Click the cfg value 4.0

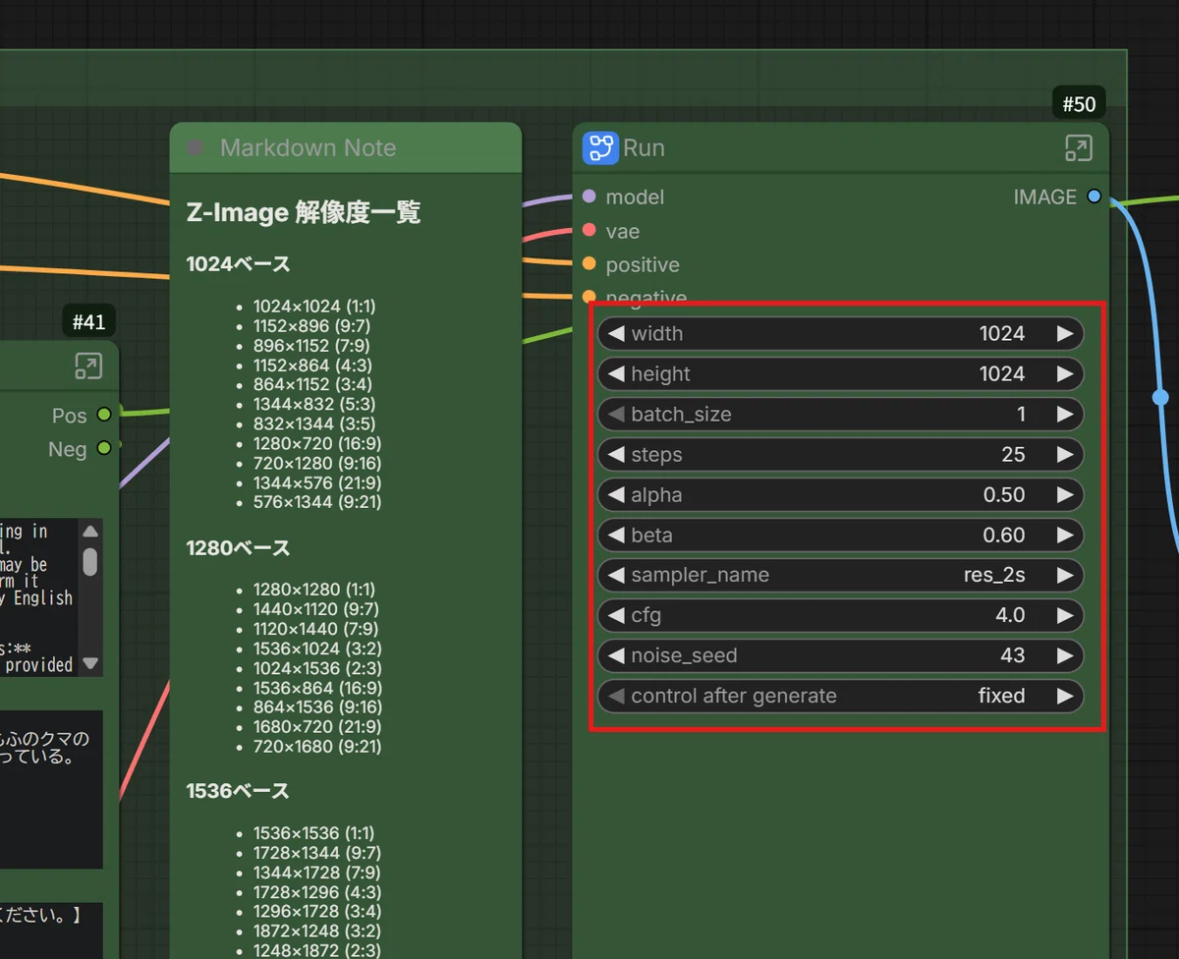pos(1010,615)
